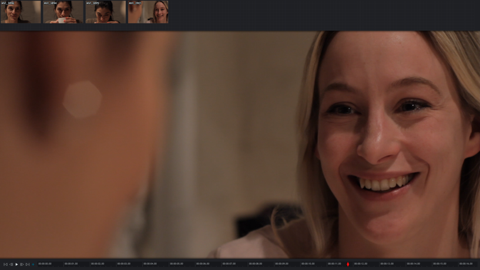Open the MVI_3894 clip thumbnail
This screenshot has height=270, width=480.
coord(63,12)
